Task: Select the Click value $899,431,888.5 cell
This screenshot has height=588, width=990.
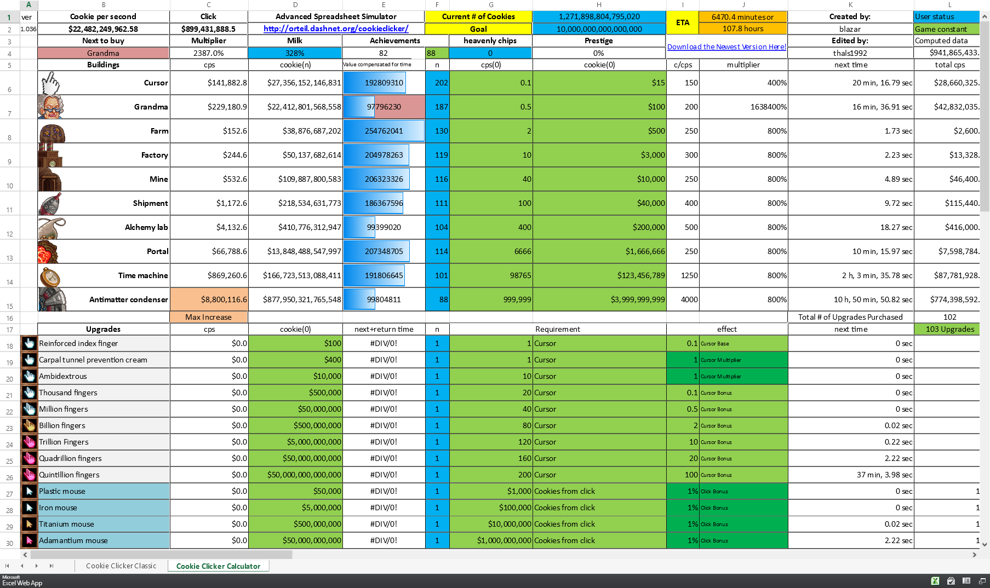Action: (x=209, y=28)
